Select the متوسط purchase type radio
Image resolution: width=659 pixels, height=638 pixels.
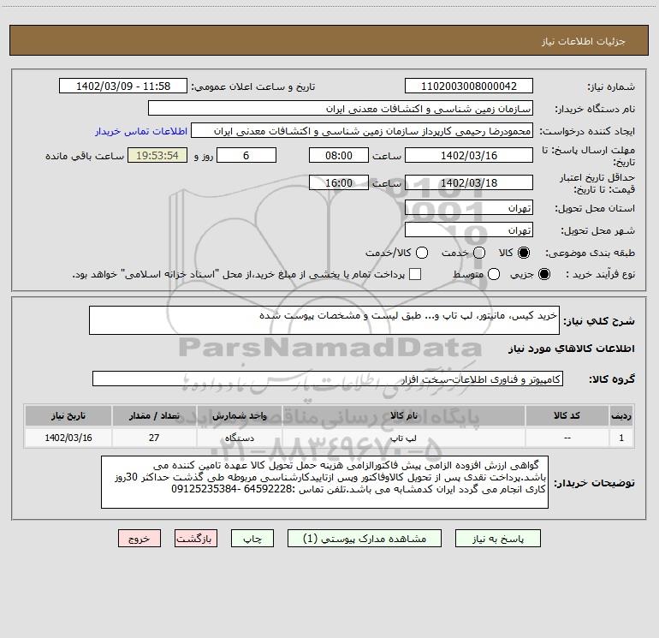pos(494,274)
